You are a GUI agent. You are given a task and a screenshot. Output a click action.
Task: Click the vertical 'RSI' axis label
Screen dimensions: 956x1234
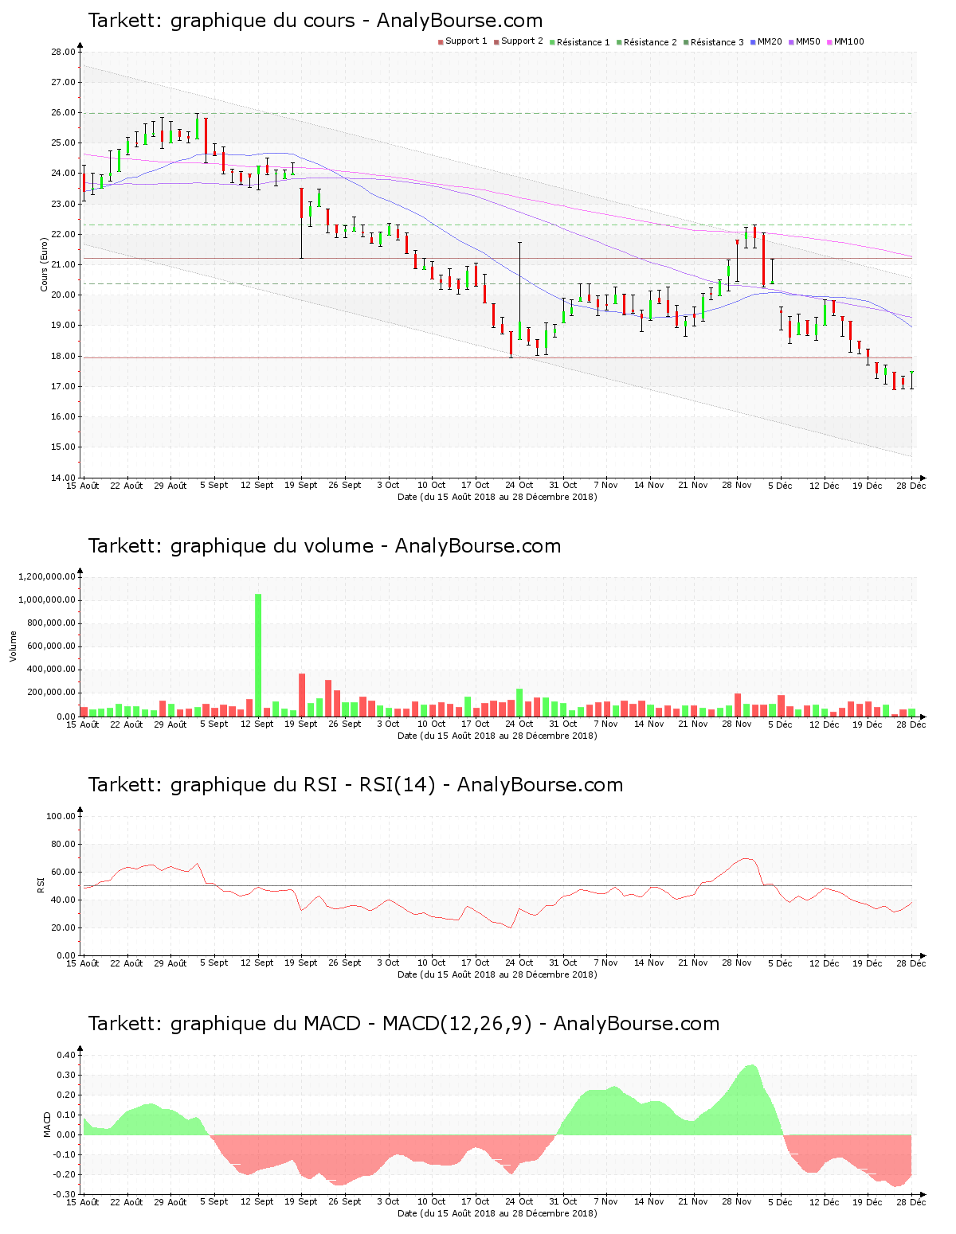tap(40, 885)
